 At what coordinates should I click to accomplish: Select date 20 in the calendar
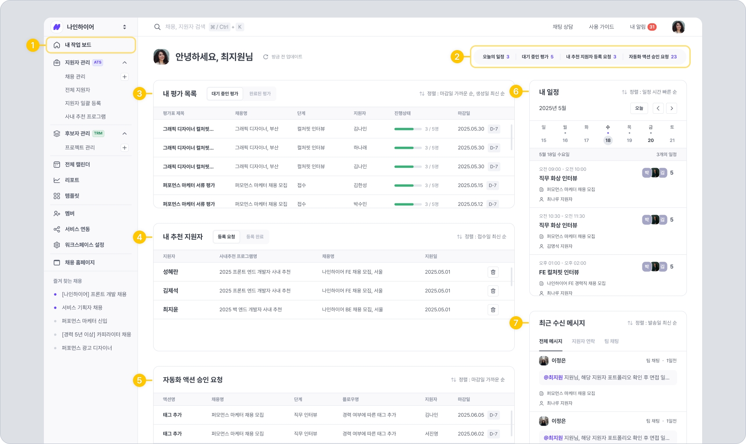pos(651,141)
